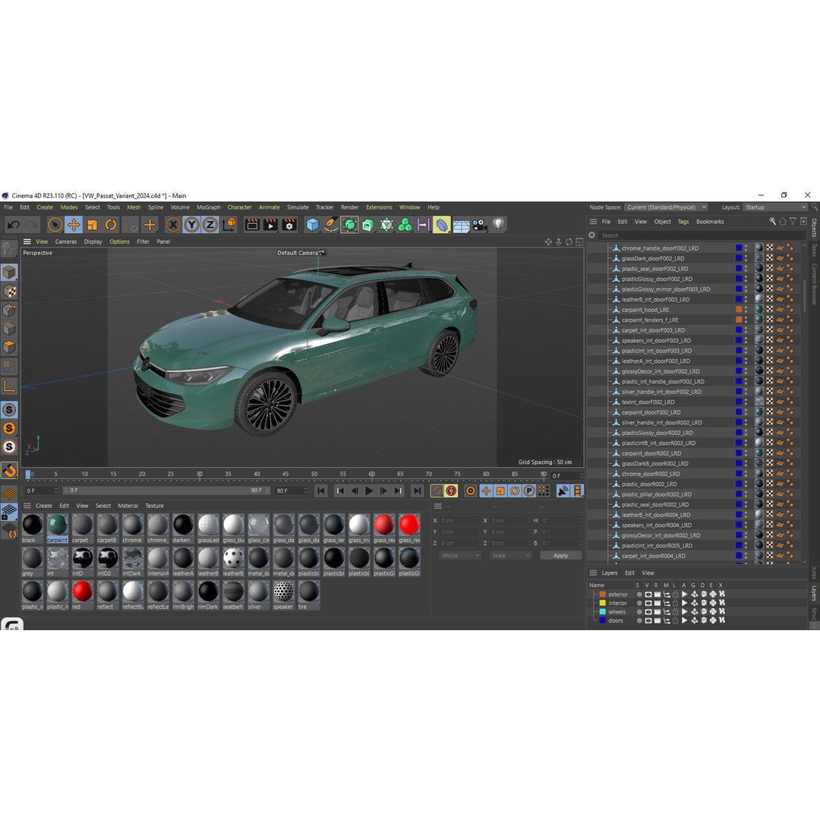820x820 pixels.
Task: Add a Light object
Action: 498,225
